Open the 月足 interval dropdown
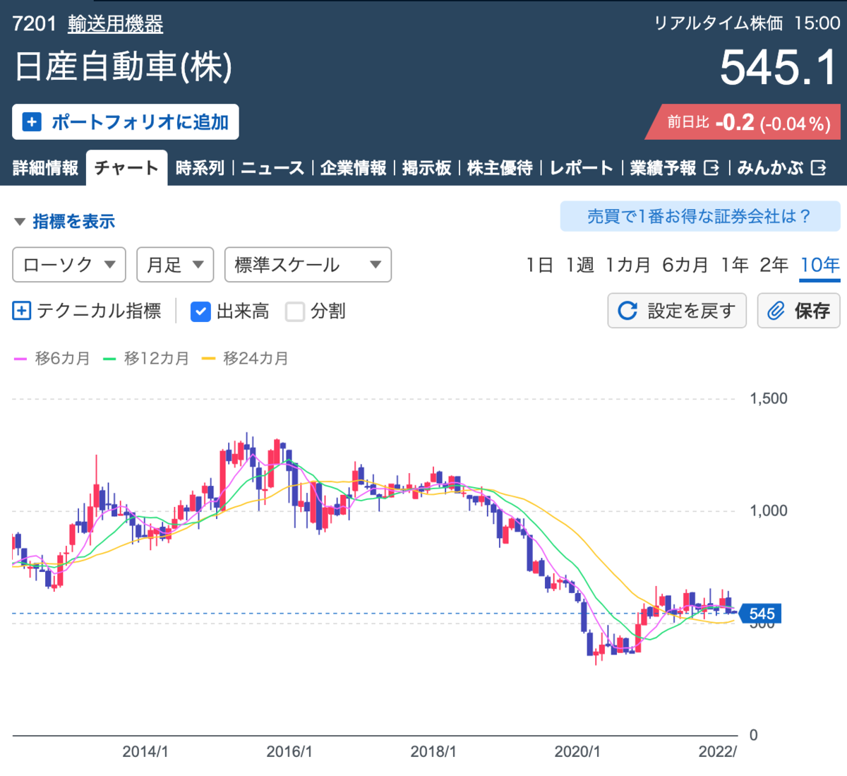This screenshot has height=776, width=847. [175, 265]
